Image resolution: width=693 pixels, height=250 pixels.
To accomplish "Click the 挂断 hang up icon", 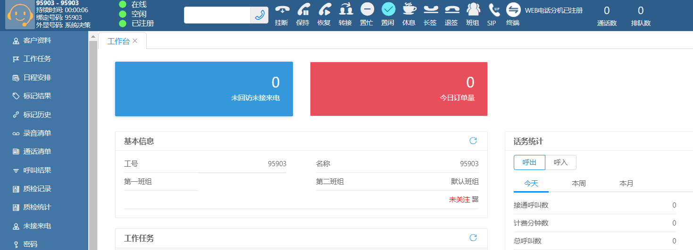I will point(282,10).
